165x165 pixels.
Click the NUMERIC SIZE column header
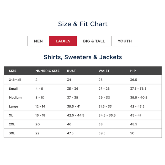click(47, 71)
